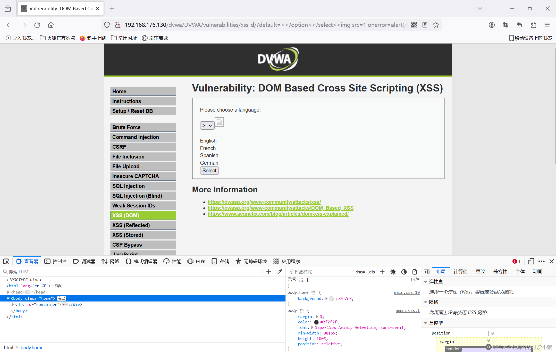Add a new node in HTML inspector
This screenshot has height=352, width=556.
click(268, 272)
